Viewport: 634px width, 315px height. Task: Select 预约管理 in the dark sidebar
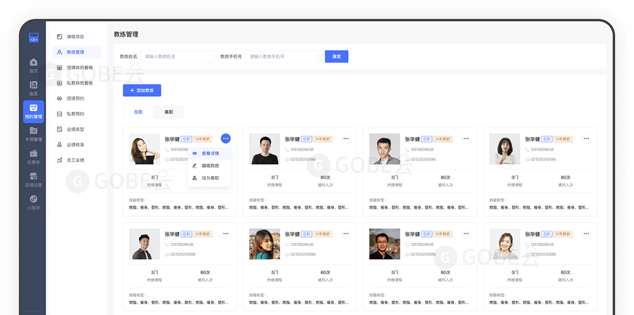(33, 111)
